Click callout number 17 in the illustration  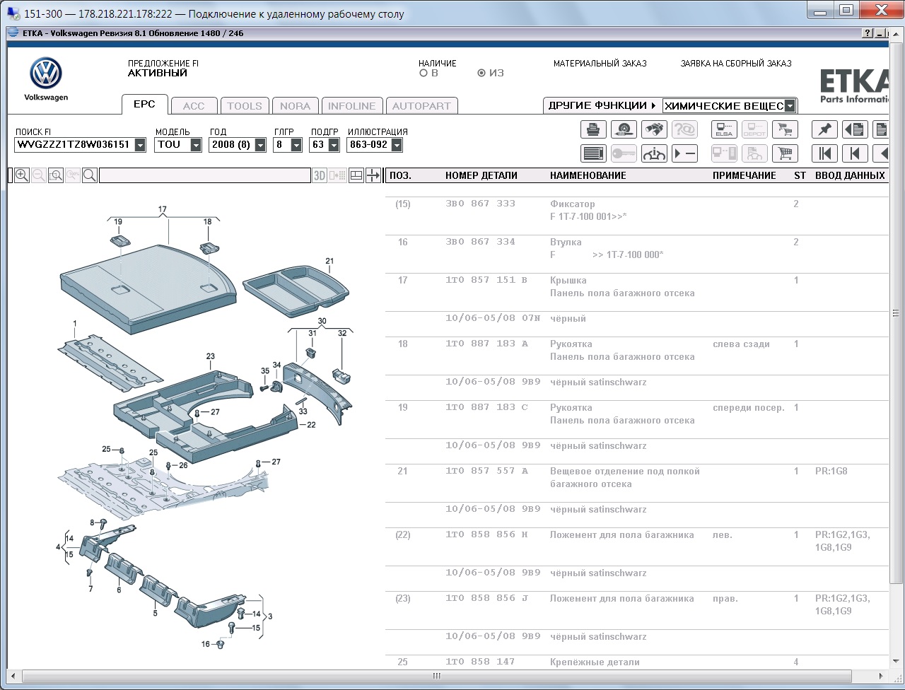click(x=163, y=209)
